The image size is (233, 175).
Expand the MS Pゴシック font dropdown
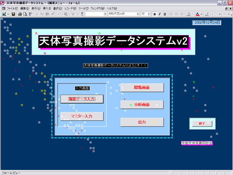click(138, 14)
